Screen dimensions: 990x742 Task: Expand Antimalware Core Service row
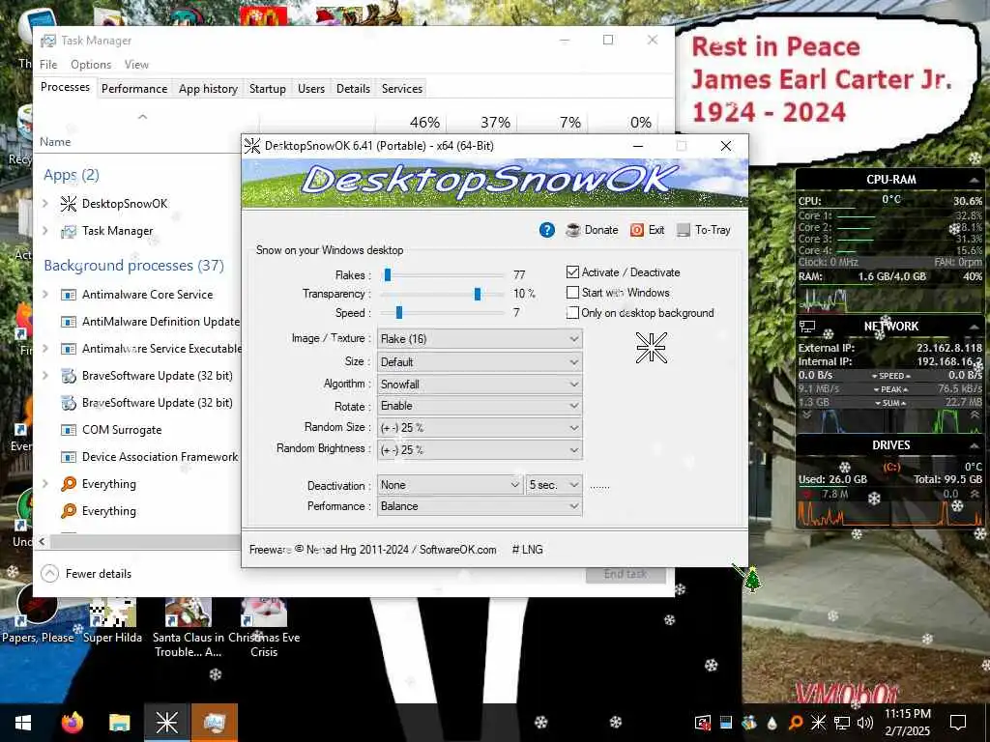click(45, 295)
